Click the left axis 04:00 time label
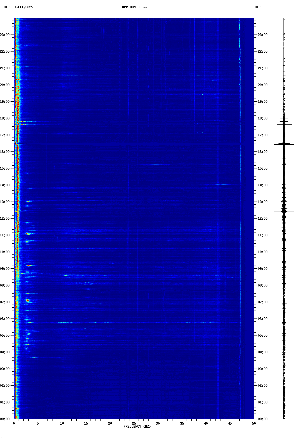 (5, 352)
